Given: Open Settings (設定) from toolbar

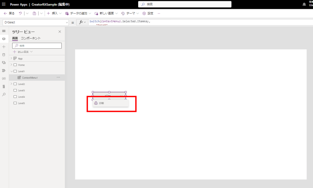Looking at the screenshot, I should click(x=148, y=13).
